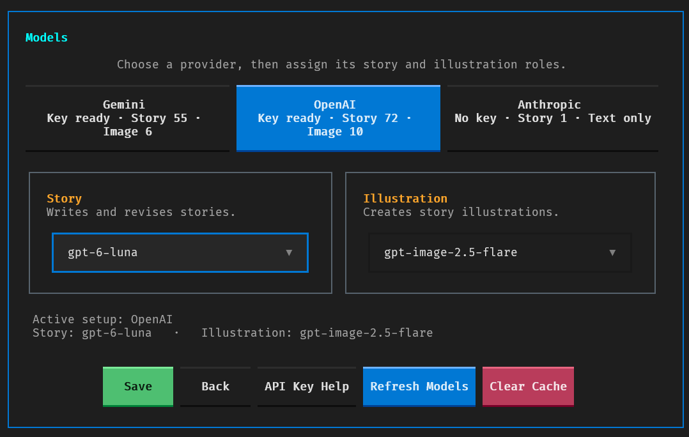Click 'Creates story illustrations.' description
The width and height of the screenshot is (689, 437).
(x=461, y=212)
